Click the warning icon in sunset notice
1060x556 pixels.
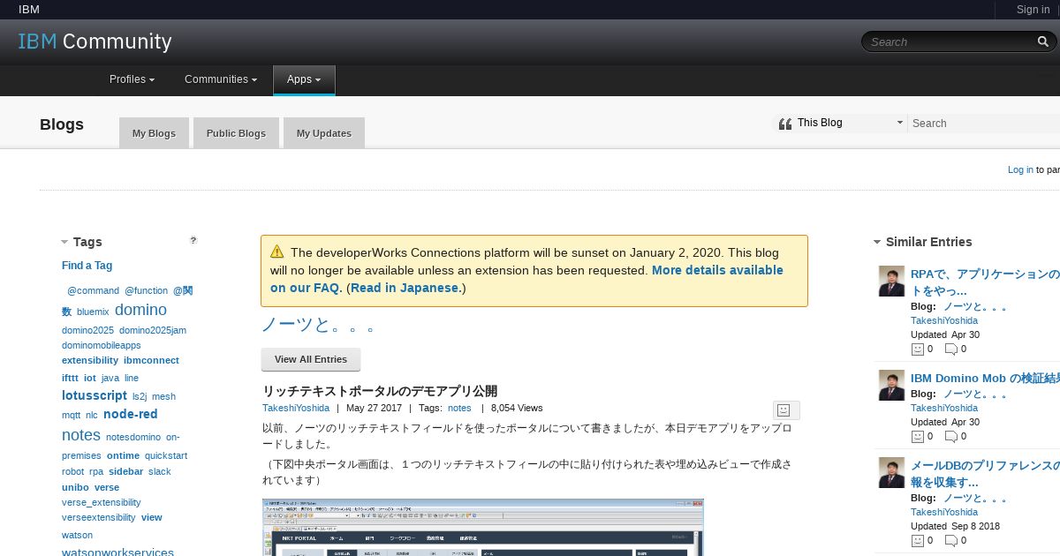tap(277, 252)
